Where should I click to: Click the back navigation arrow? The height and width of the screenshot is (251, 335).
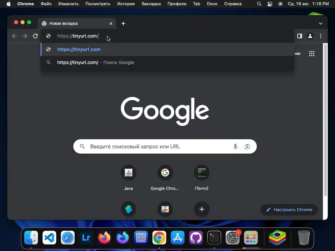click(14, 36)
